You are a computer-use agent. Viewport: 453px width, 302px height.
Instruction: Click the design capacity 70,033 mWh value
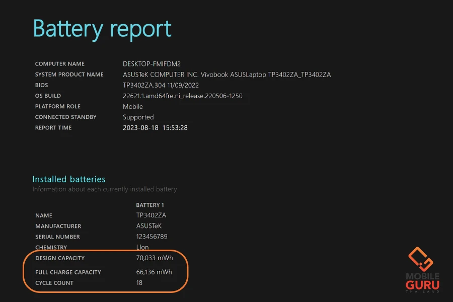click(x=154, y=258)
